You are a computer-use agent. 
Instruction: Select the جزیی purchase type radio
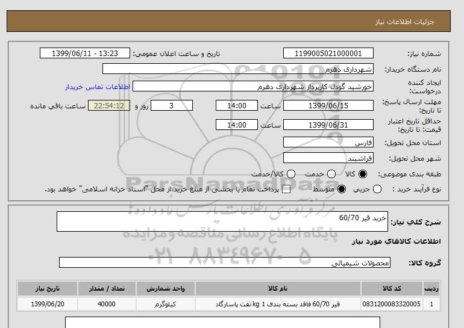click(377, 189)
